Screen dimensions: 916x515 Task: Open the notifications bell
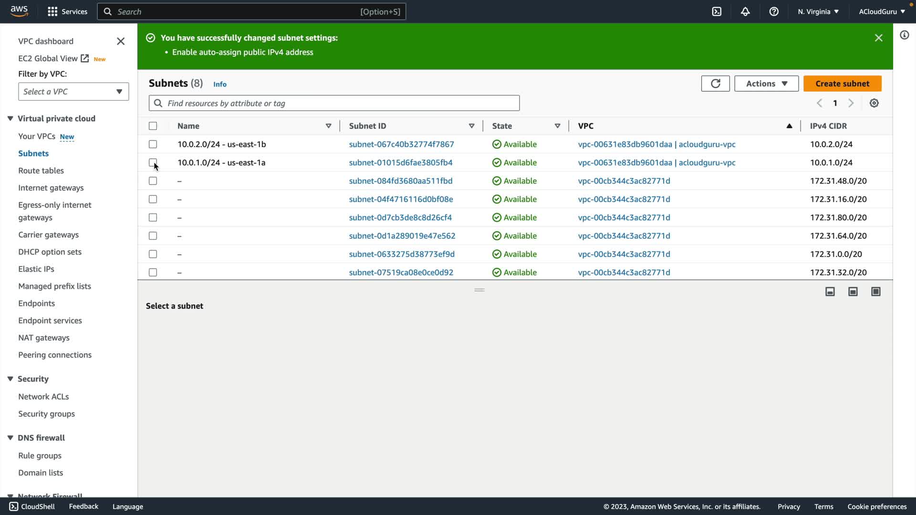(745, 11)
